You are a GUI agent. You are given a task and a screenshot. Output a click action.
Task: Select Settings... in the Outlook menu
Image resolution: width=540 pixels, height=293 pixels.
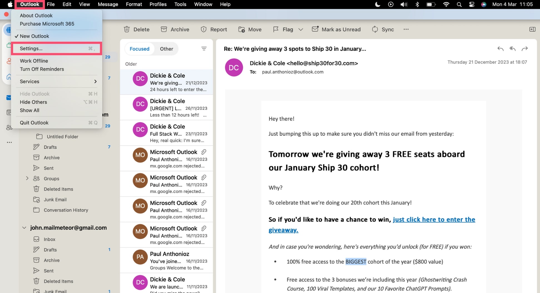[56, 48]
